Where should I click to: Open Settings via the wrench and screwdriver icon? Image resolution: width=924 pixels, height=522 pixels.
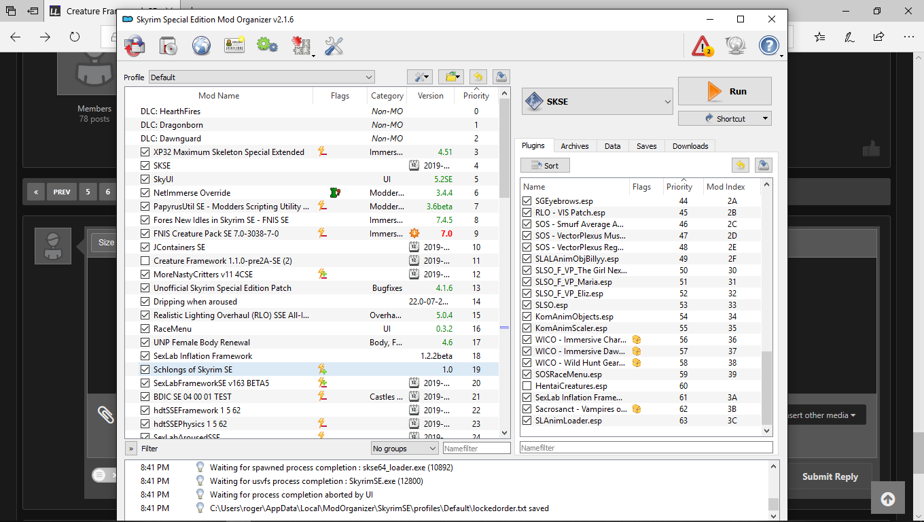tap(334, 46)
